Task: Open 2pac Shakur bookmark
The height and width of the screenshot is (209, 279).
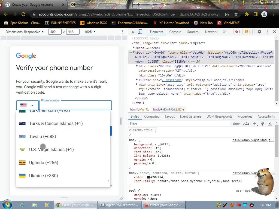Action: [22, 23]
